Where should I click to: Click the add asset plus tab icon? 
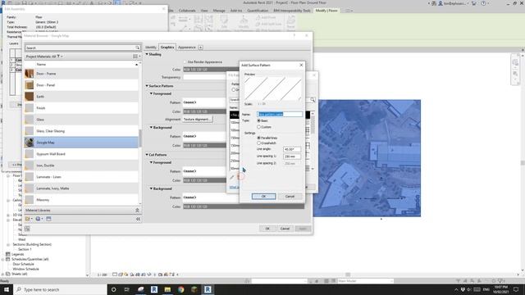coord(200,48)
